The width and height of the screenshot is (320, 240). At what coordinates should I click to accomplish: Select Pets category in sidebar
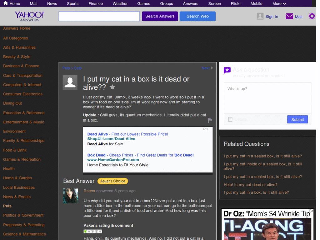pos(7,206)
